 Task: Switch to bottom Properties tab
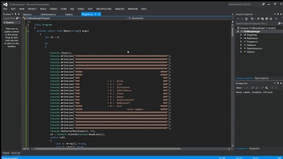pos(254,148)
